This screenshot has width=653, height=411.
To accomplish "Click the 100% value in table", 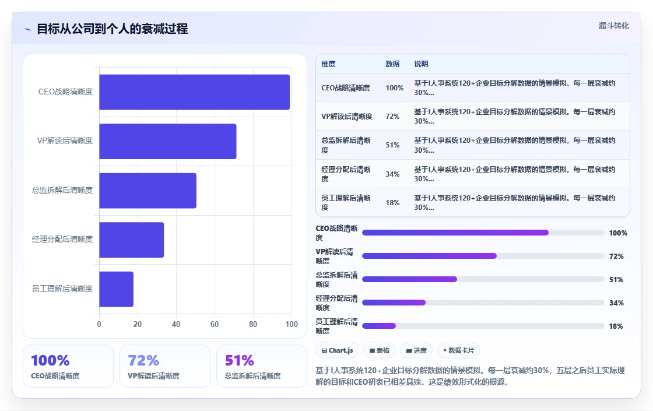I will point(394,88).
